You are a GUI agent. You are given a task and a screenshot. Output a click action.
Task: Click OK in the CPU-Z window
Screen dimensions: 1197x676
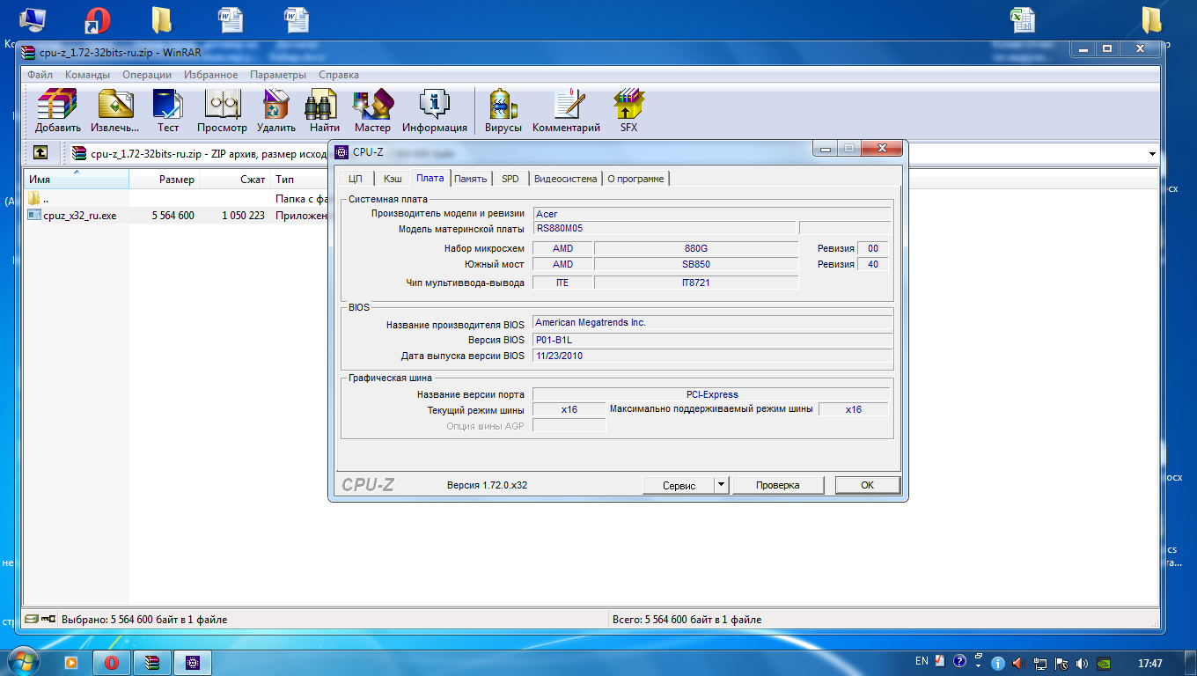point(867,485)
